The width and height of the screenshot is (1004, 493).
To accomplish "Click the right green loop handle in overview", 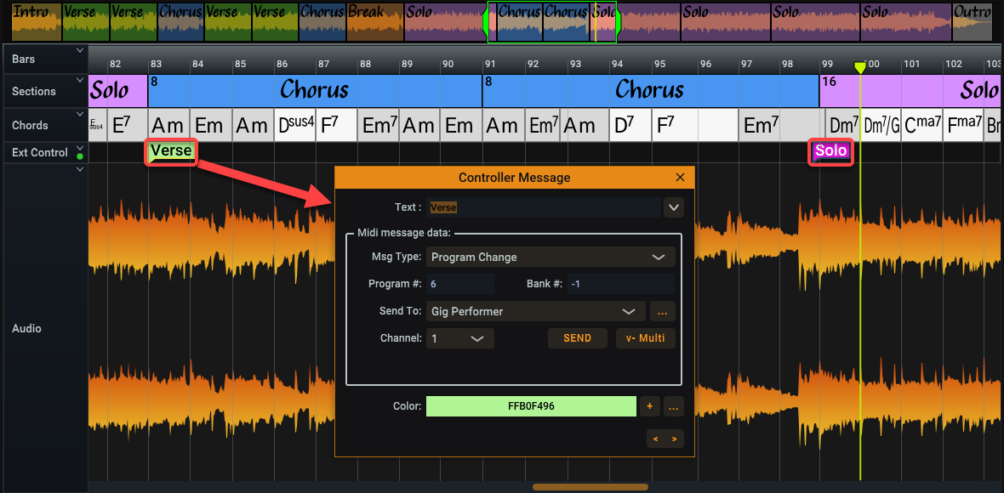I will [618, 22].
